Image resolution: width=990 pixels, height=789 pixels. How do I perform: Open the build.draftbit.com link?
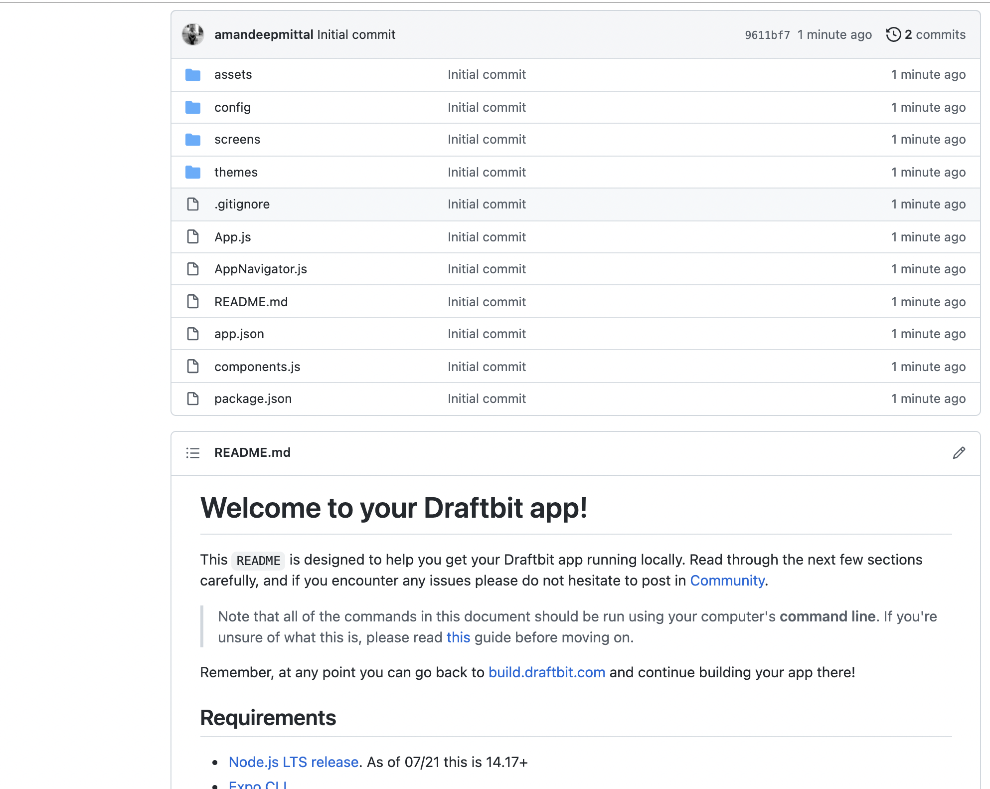(547, 672)
